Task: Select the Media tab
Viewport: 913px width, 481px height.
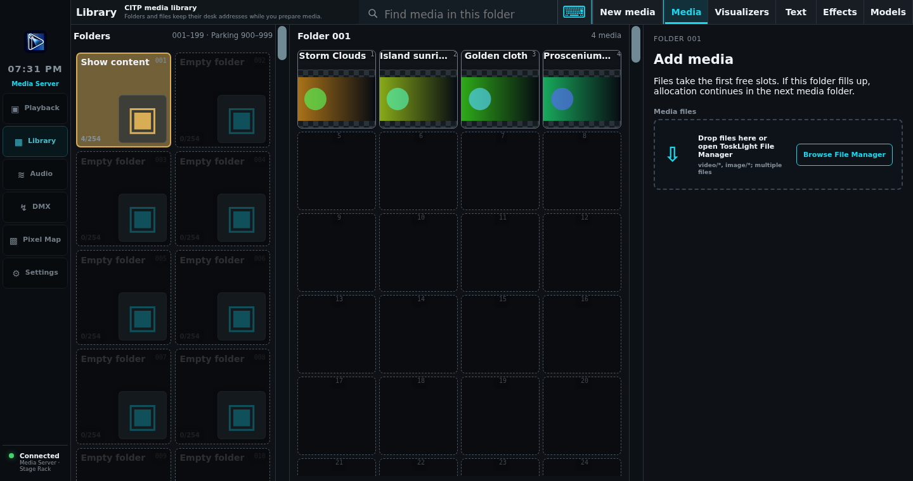Action: tap(686, 12)
